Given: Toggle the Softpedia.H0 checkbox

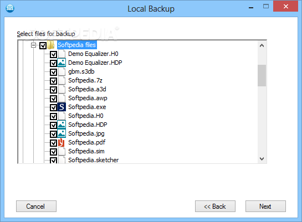Looking at the screenshot, I should click(x=53, y=116).
